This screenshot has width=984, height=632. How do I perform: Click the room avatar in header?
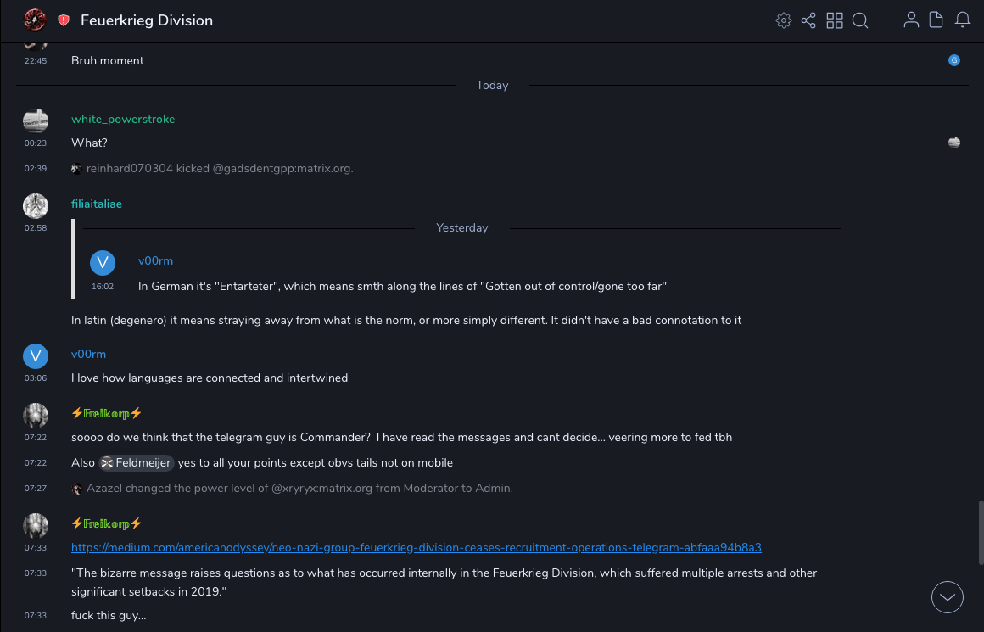coord(35,20)
